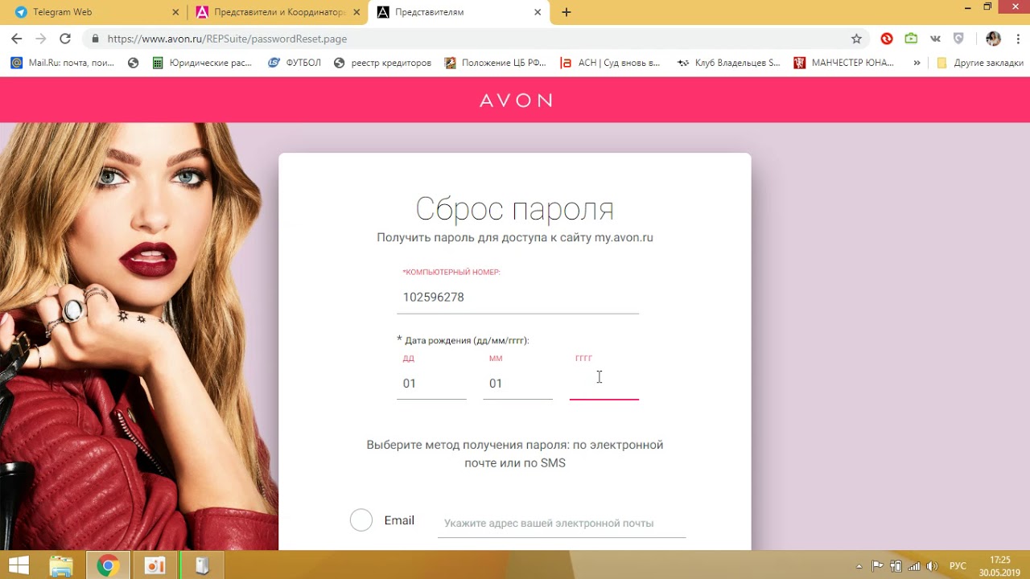The width and height of the screenshot is (1030, 579).
Task: Go back using the browser back arrow
Action: pyautogui.click(x=16, y=39)
